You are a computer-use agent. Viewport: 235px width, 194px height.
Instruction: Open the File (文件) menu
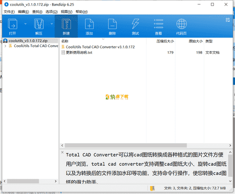point(9,12)
